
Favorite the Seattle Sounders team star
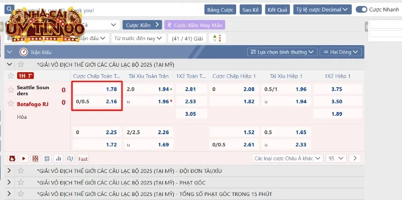[x=11, y=90]
